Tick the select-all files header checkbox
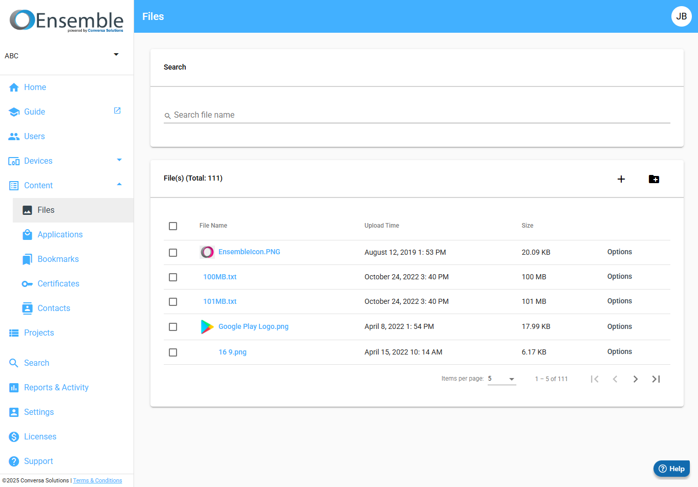 coord(173,226)
